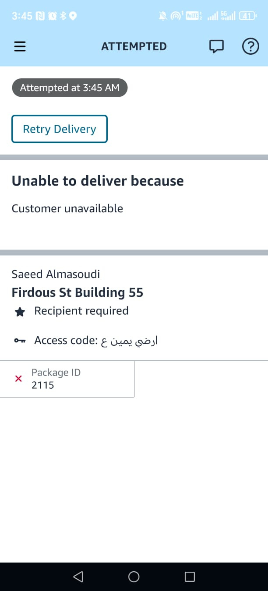This screenshot has height=591, width=268.
Task: Tap the red X package icon
Action: pyautogui.click(x=18, y=379)
